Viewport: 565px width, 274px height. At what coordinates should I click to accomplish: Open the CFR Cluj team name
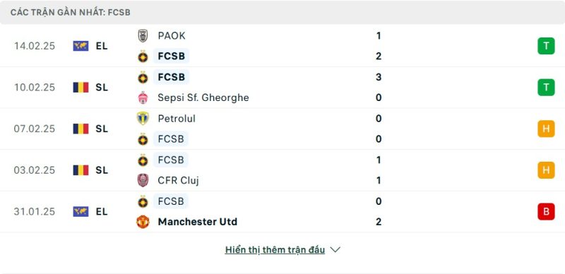(178, 181)
